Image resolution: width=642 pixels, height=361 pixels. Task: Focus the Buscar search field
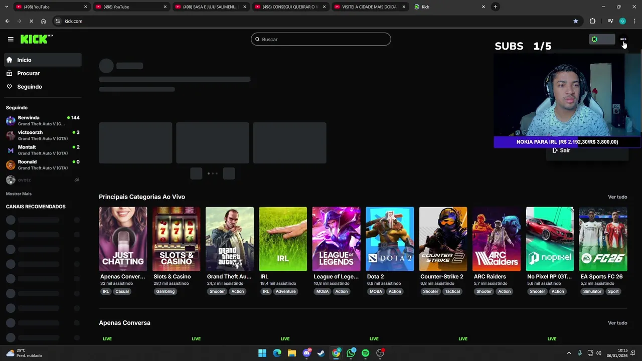(321, 39)
